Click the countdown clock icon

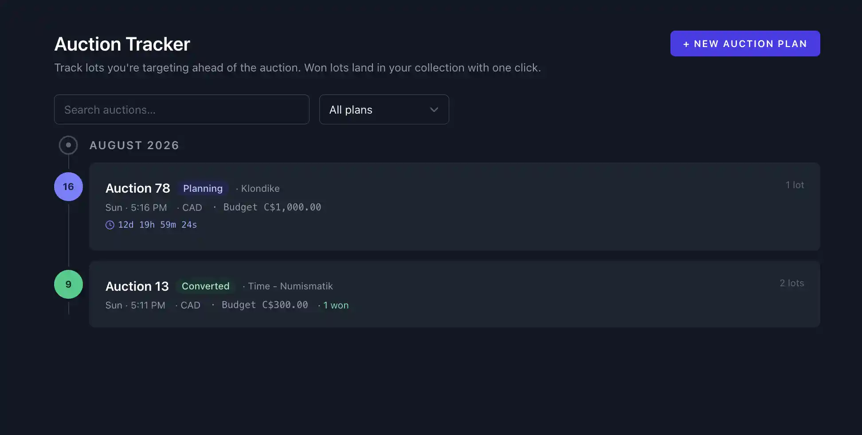(110, 225)
